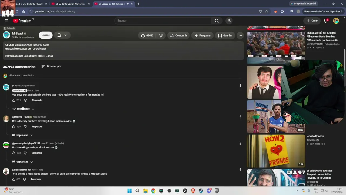Like the Maksym_Trach comment
The height and width of the screenshot is (195, 346).
click(14, 126)
